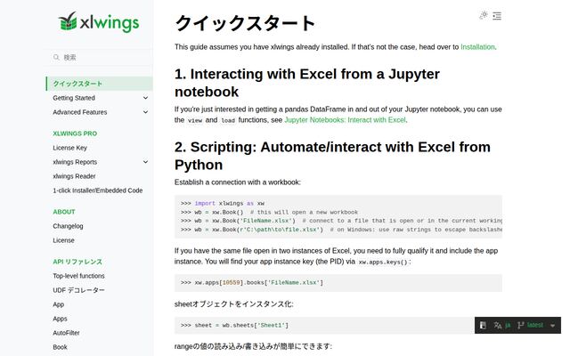Click the search magnifier icon
570x356 pixels.
[56, 57]
